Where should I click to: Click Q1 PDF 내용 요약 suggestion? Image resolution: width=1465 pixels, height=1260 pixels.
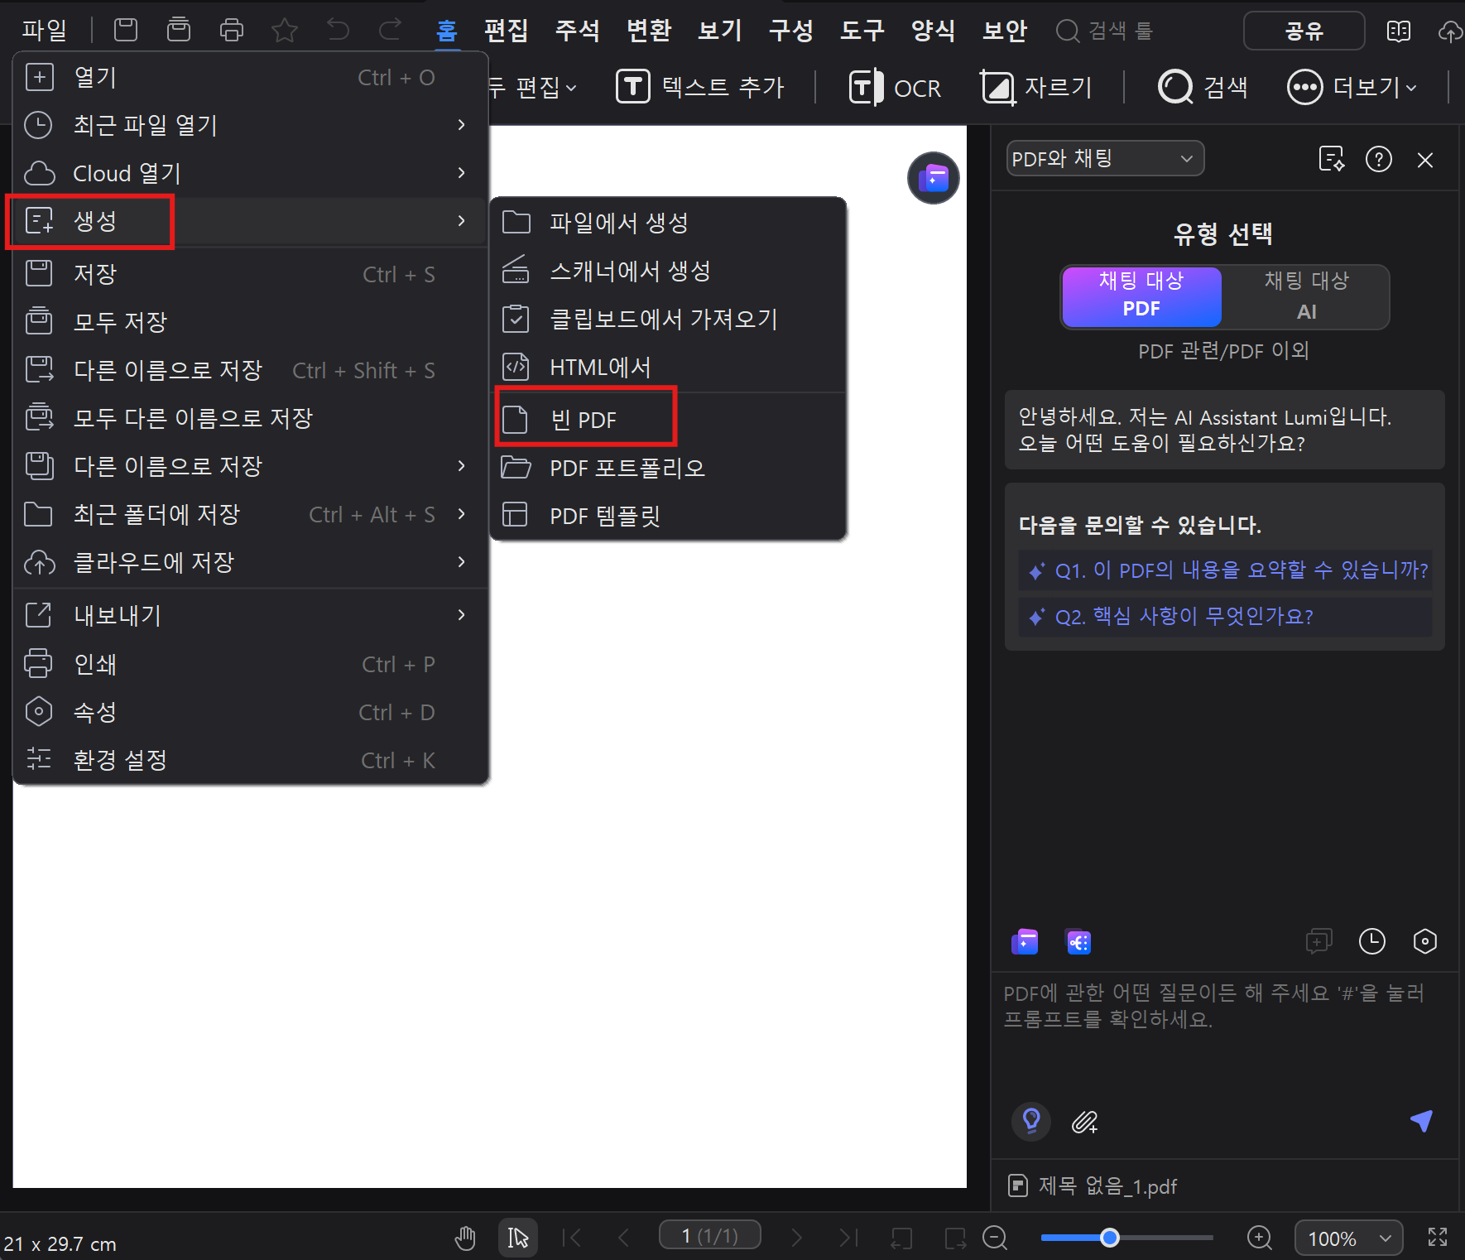tap(1226, 570)
